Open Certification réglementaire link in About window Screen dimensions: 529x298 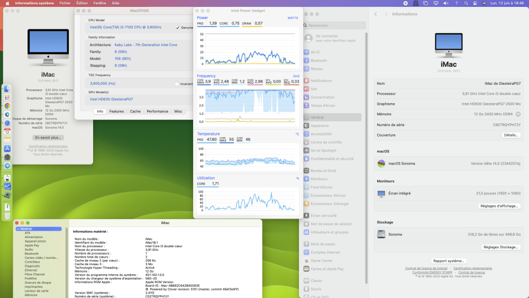click(48, 147)
